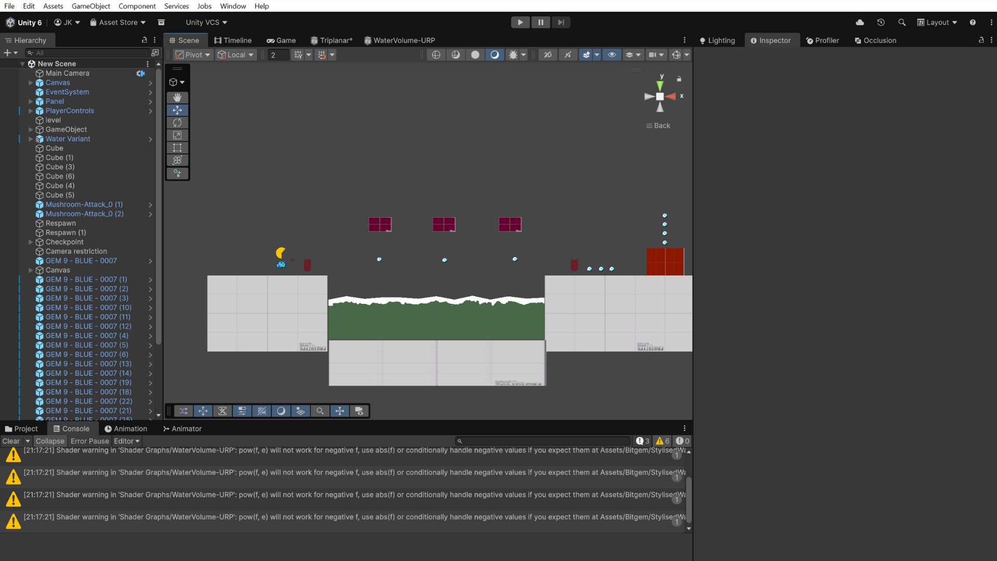Select the Rect transform tool
The height and width of the screenshot is (561, 997).
point(177,148)
